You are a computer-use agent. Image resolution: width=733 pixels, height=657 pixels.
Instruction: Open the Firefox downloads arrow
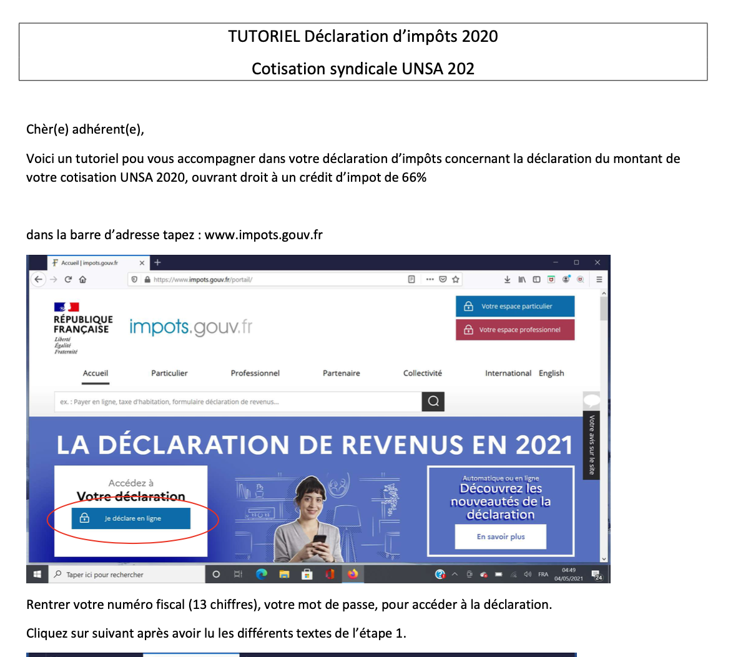click(507, 279)
